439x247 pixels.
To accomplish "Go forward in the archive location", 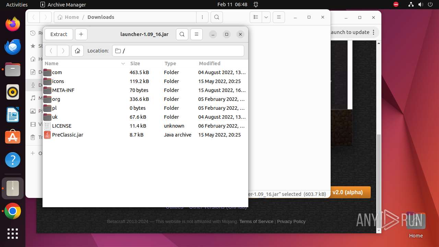I will 63,51.
